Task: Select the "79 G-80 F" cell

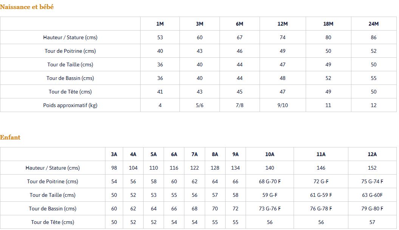Action: [372, 209]
